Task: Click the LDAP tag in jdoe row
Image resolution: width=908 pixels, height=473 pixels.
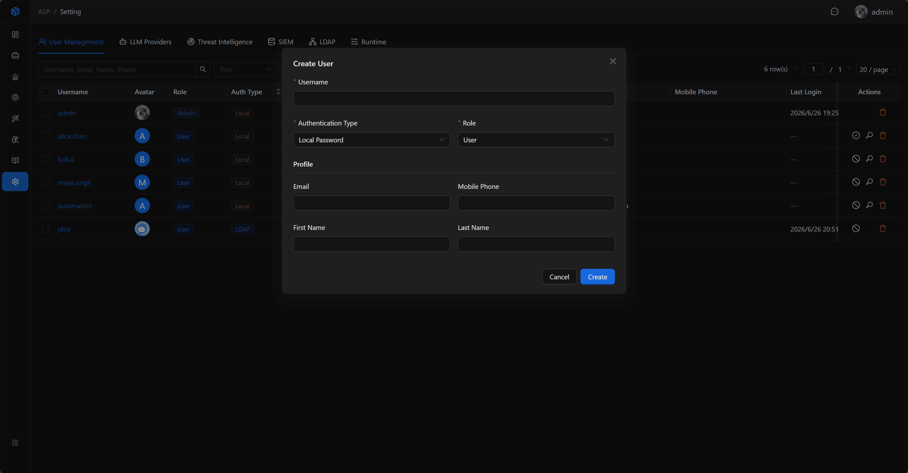Action: (x=242, y=229)
